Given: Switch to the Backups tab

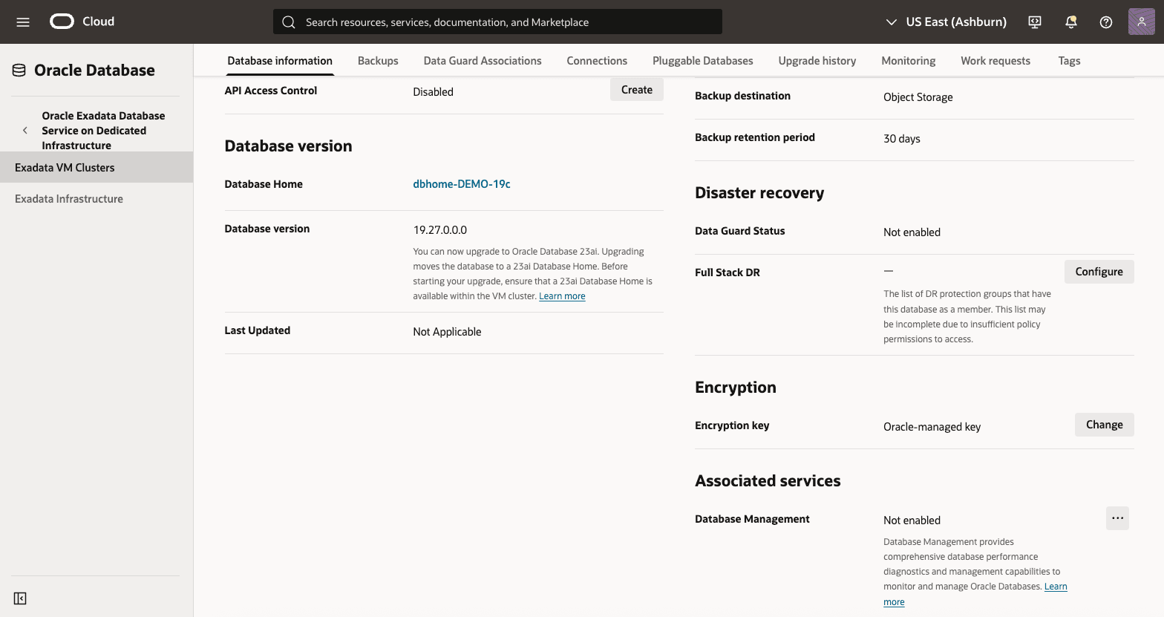Looking at the screenshot, I should tap(378, 61).
